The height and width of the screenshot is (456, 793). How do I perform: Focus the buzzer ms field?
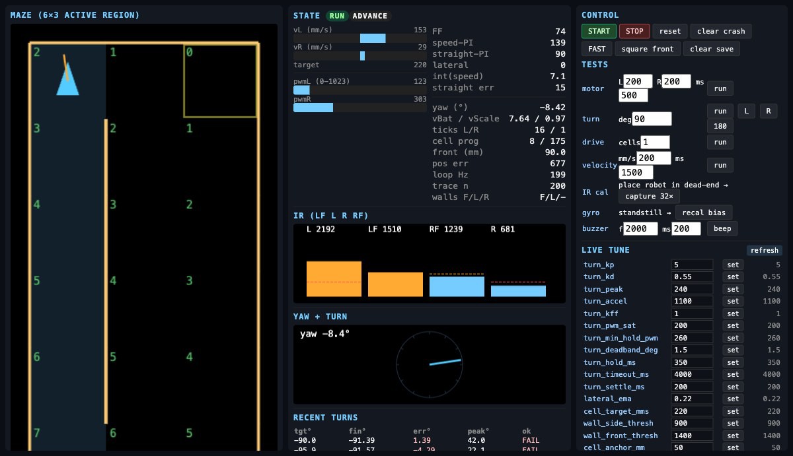pyautogui.click(x=686, y=229)
